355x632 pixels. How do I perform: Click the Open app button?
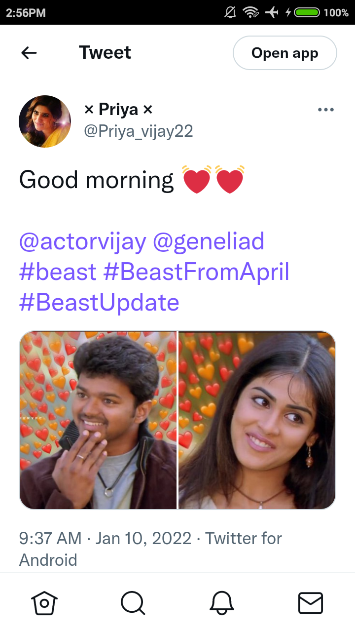click(x=285, y=53)
